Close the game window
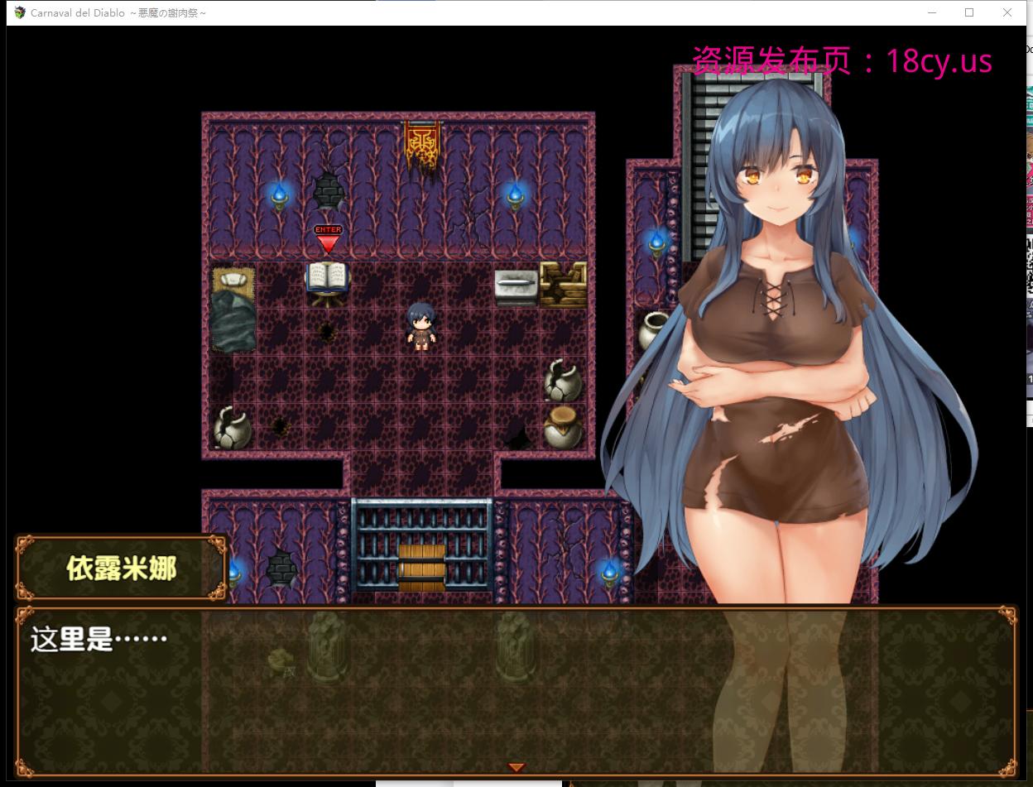Screen dimensions: 1033x787 click(x=1007, y=12)
